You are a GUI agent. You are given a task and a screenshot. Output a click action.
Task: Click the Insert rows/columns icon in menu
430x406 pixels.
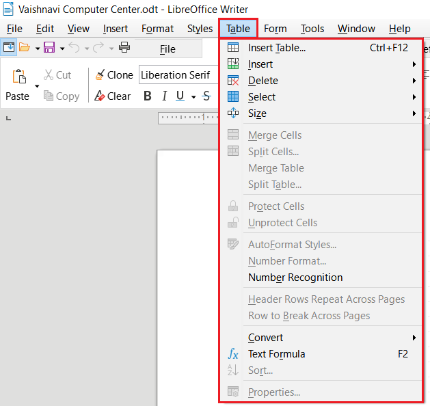click(233, 64)
